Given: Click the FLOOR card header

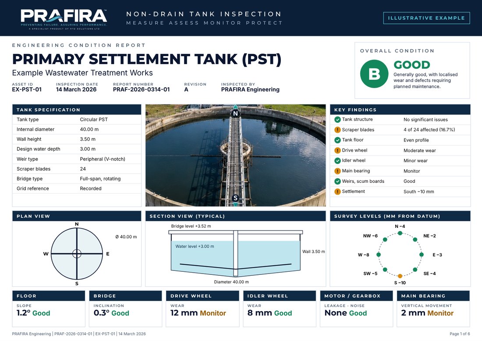Looking at the screenshot, I should pyautogui.click(x=49, y=296).
